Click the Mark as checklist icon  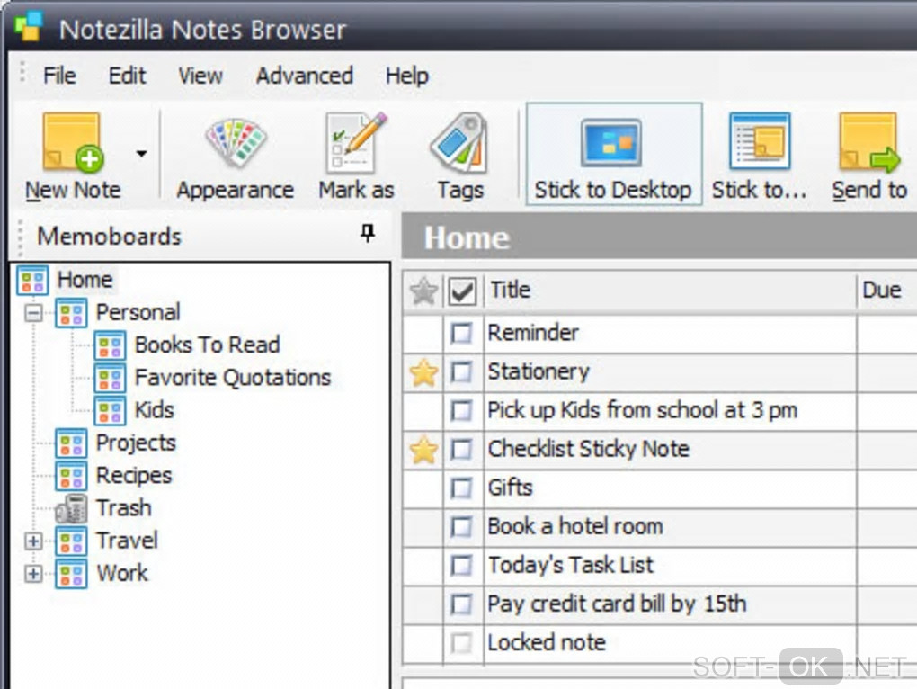[x=356, y=142]
